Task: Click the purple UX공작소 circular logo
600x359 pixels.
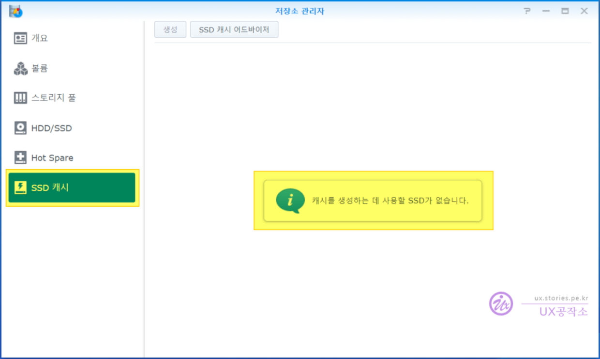Action: coord(501,304)
